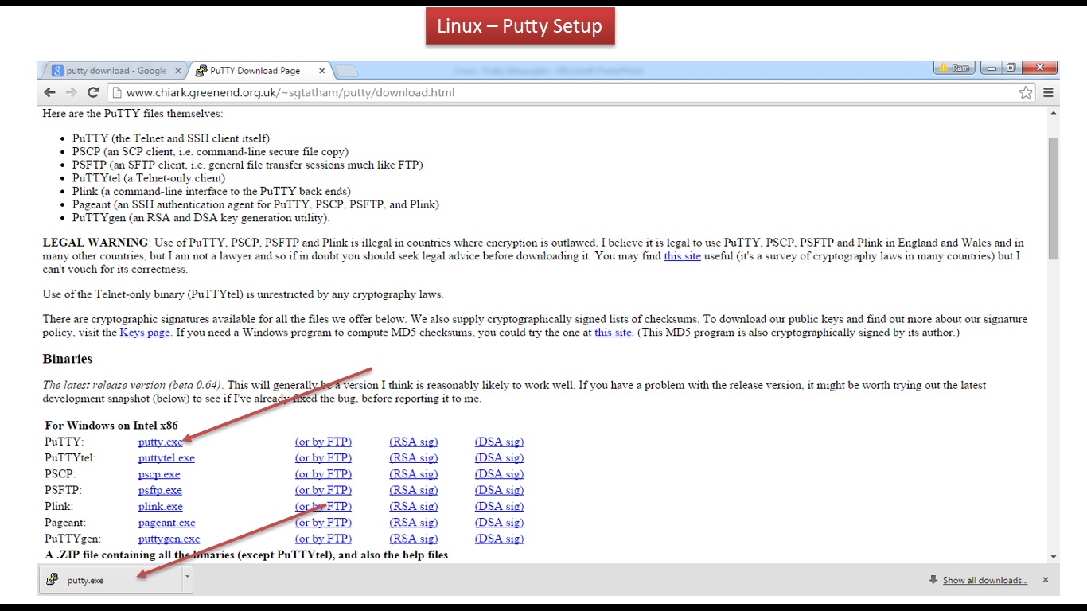The image size is (1087, 611).
Task: Open '(or by FTP)' link for PSFTP row
Action: [x=323, y=490]
